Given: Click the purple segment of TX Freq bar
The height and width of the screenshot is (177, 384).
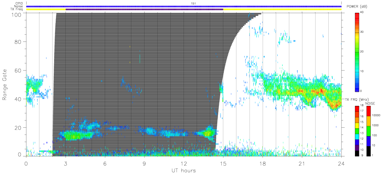Looking at the screenshot, I should click(144, 9).
